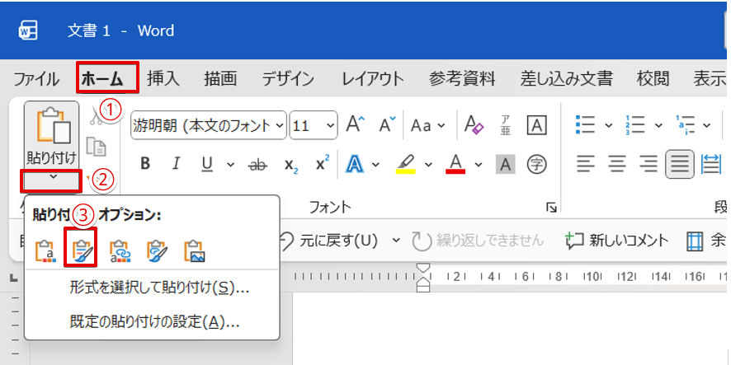The width and height of the screenshot is (731, 365).
Task: Click 元に戻す(U) undo button
Action: point(330,241)
